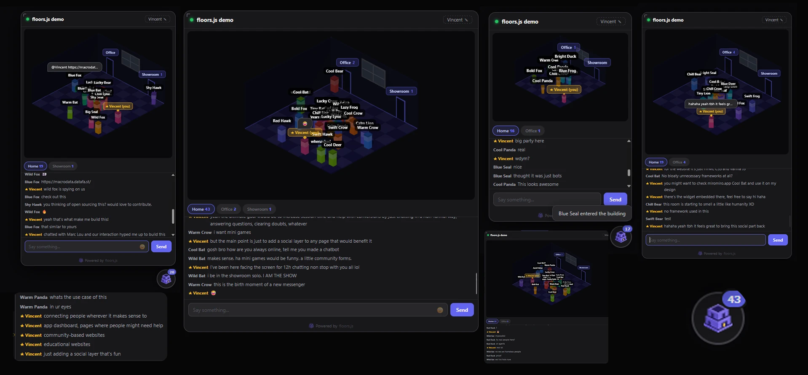Click the building launcher icon showing 17

(621, 237)
